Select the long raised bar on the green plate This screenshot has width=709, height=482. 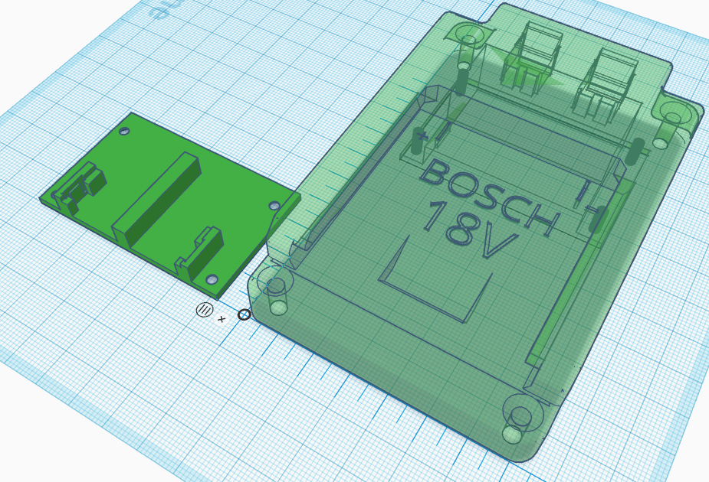[x=157, y=200]
